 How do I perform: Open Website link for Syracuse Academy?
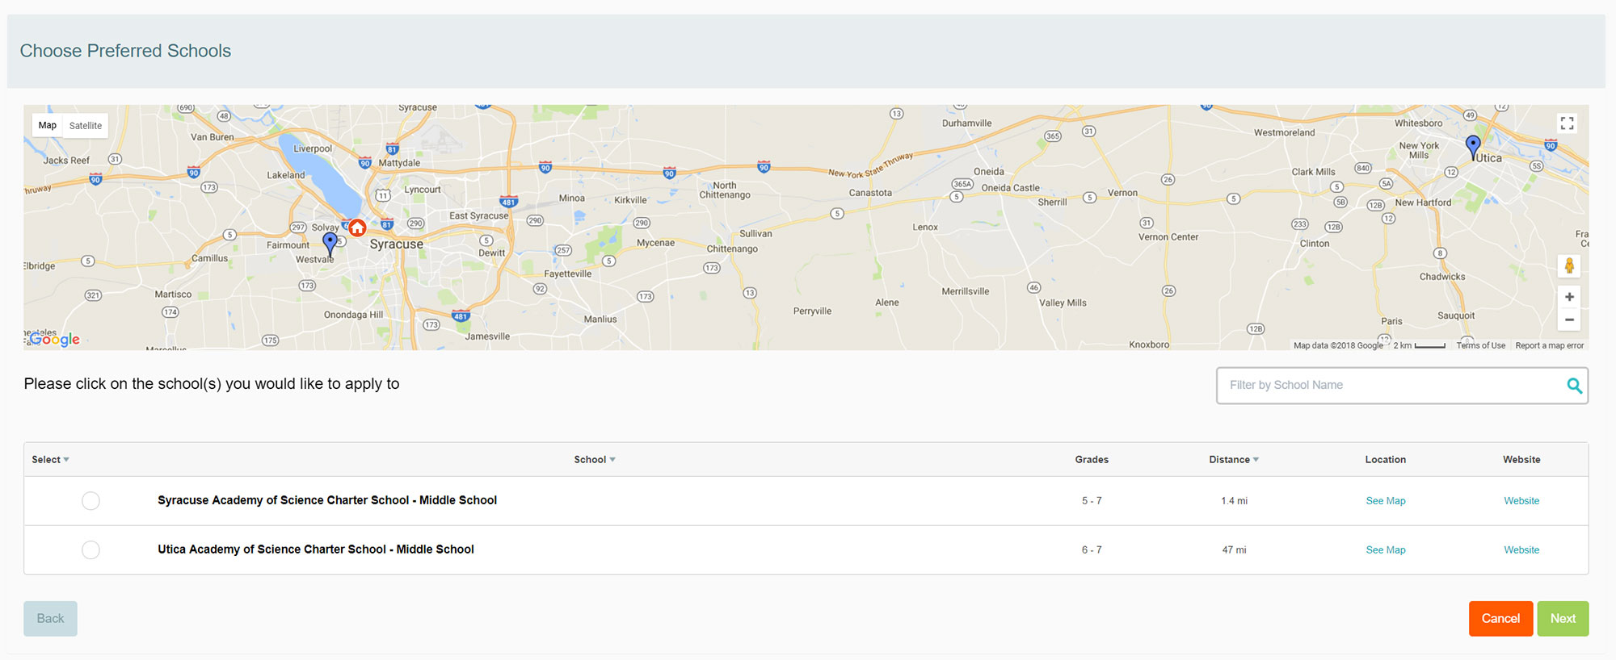tap(1521, 501)
